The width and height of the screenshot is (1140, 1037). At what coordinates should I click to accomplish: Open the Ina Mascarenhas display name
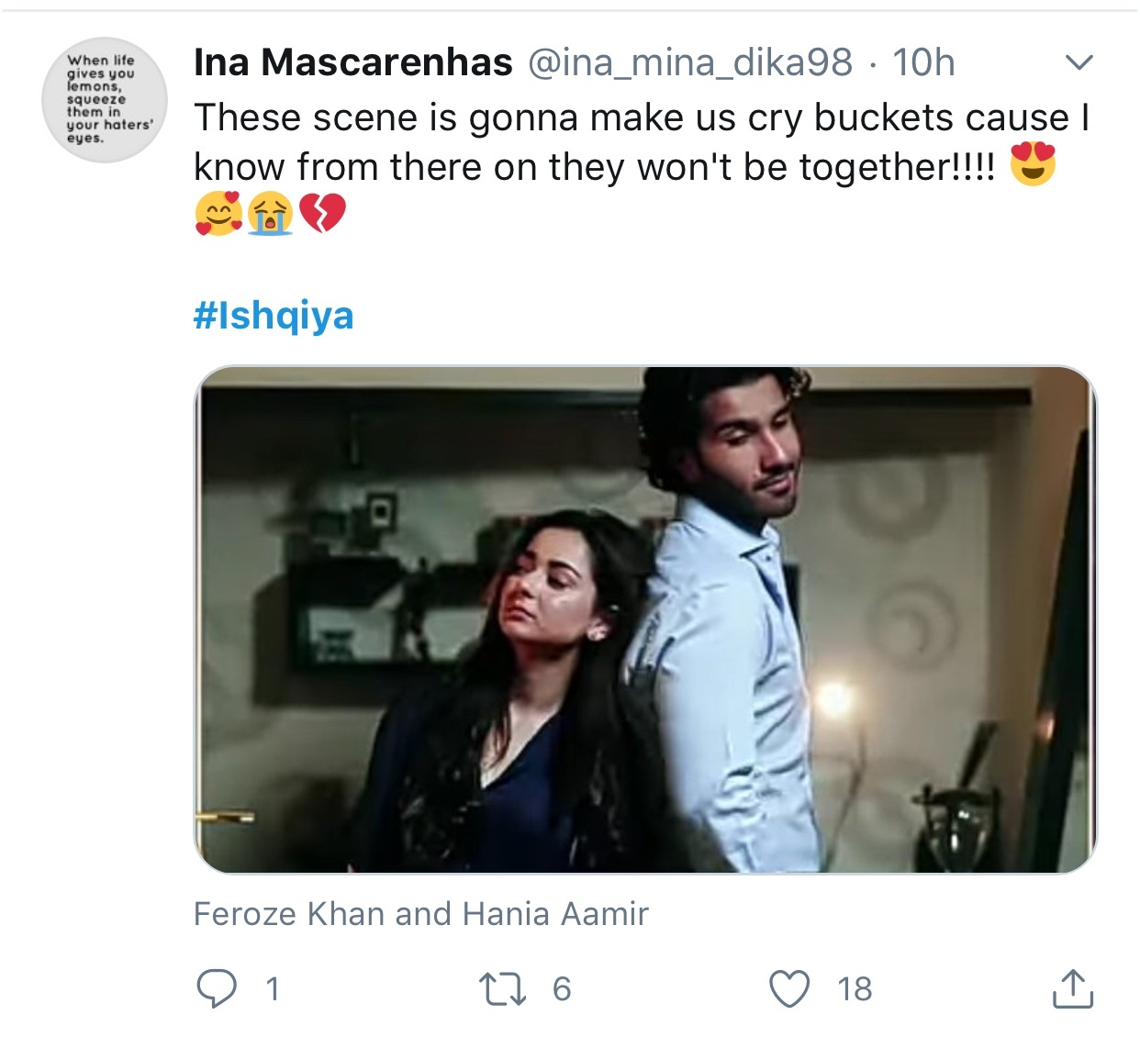coord(353,62)
